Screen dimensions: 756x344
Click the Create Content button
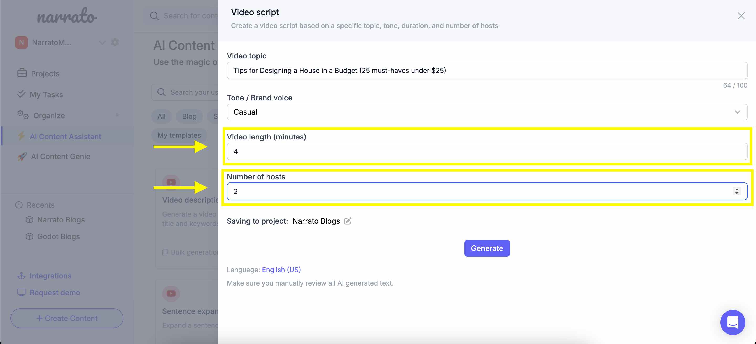point(67,318)
